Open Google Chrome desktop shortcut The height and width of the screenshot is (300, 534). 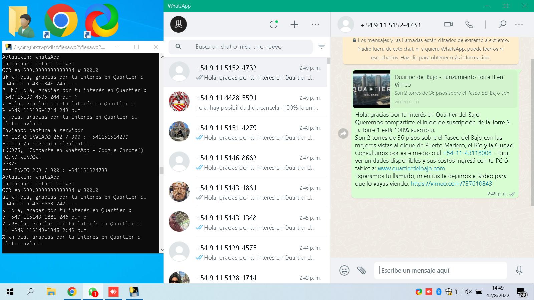(x=61, y=21)
